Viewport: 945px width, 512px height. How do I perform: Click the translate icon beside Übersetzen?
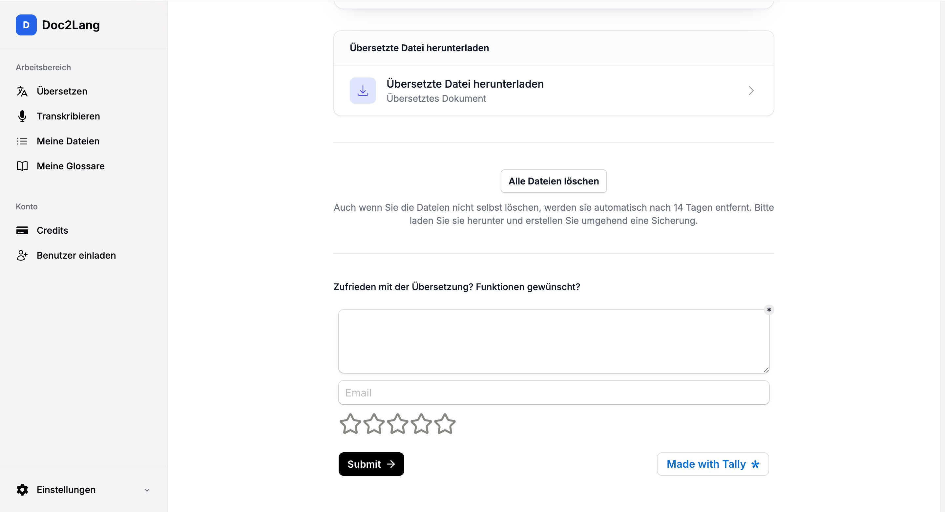[22, 91]
